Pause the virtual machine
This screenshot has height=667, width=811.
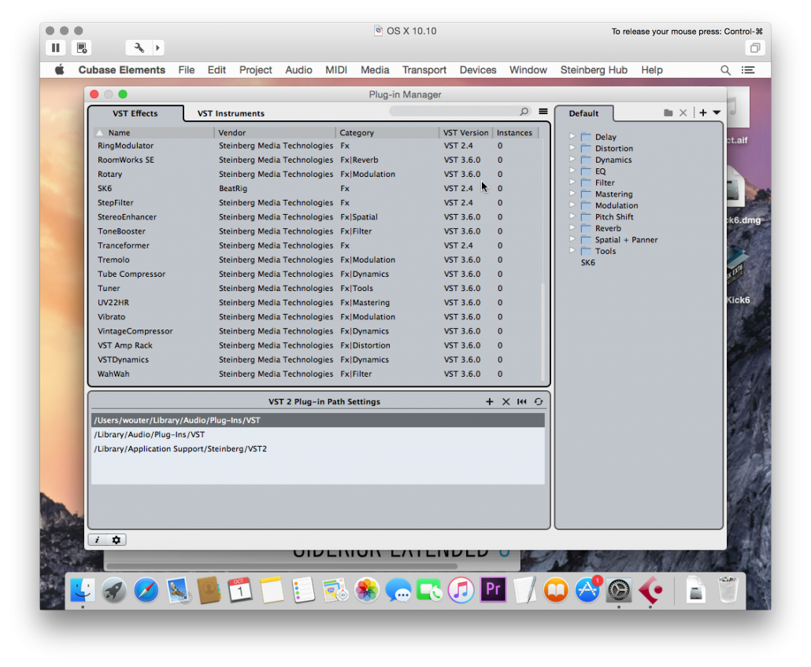coord(56,47)
